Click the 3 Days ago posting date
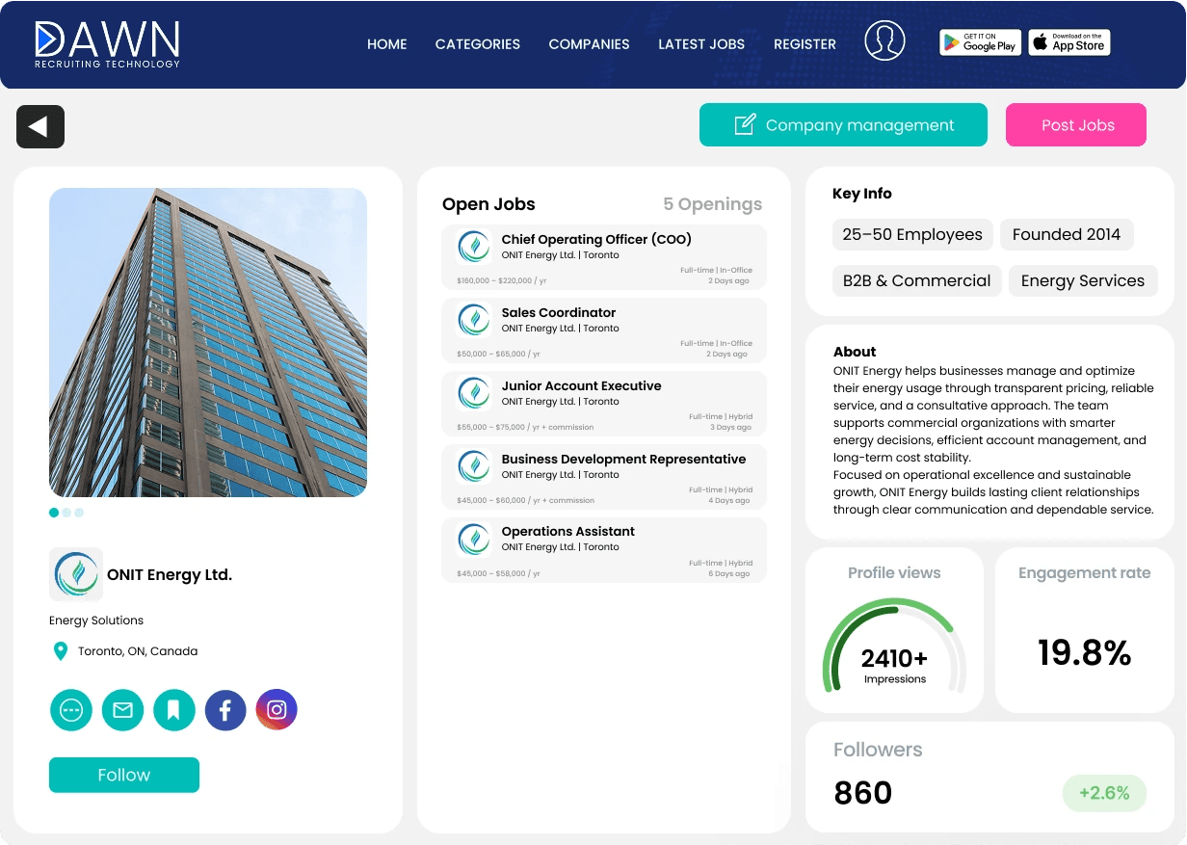Screen dimensions: 1187x845 (729, 427)
